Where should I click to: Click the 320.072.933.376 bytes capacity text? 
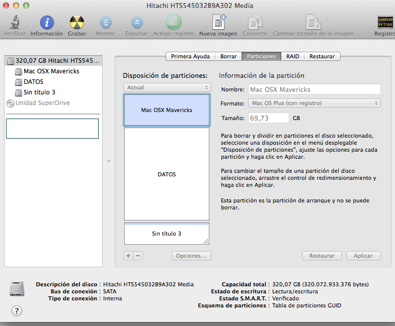tap(336, 284)
